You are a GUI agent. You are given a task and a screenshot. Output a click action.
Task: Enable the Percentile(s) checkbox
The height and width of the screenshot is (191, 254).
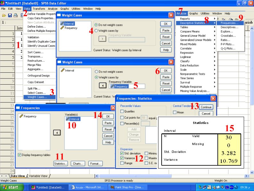point(122,123)
